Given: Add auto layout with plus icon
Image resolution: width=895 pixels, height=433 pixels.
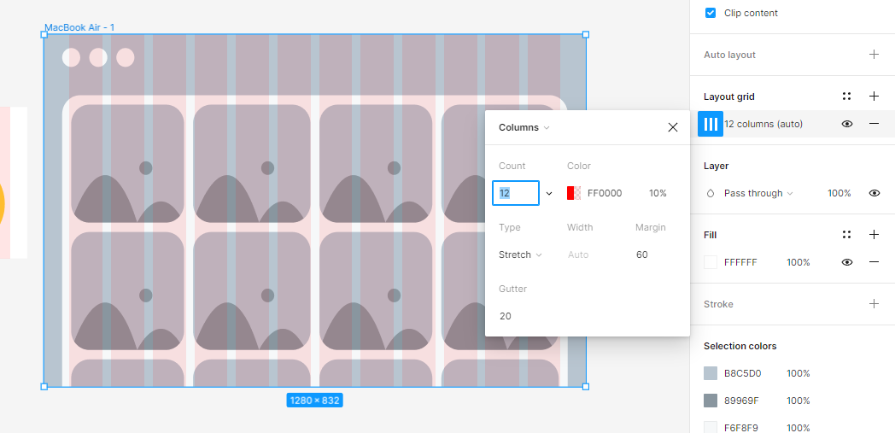Looking at the screenshot, I should pyautogui.click(x=874, y=55).
